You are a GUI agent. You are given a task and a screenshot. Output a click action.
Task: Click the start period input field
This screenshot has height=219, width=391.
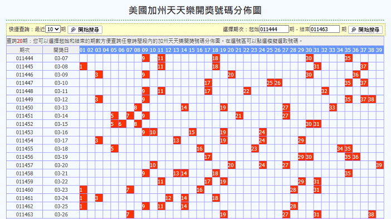pos(274,29)
